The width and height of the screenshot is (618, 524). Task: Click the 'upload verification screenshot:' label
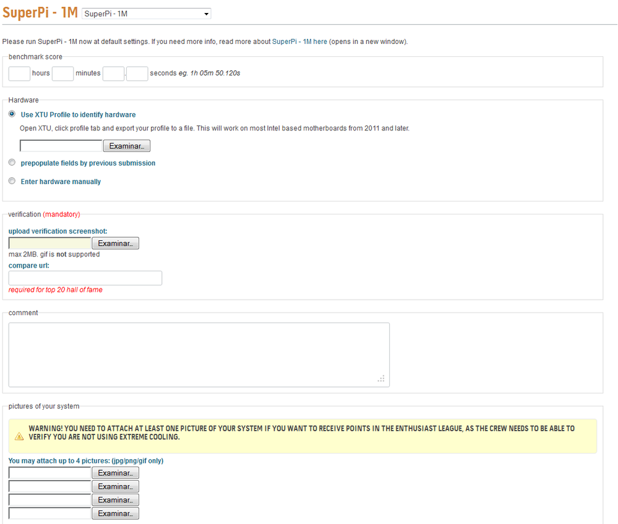click(x=58, y=231)
